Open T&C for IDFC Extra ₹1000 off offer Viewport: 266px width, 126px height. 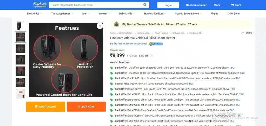(x=238, y=100)
